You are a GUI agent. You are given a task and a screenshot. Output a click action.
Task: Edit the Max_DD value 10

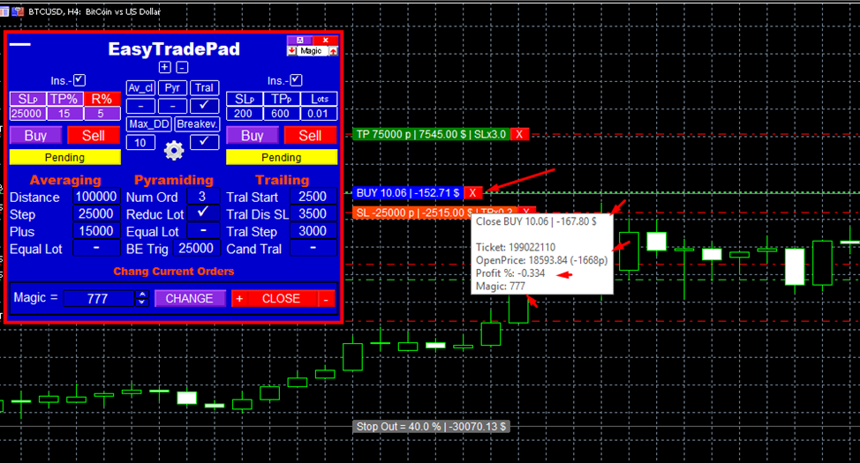[x=140, y=143]
